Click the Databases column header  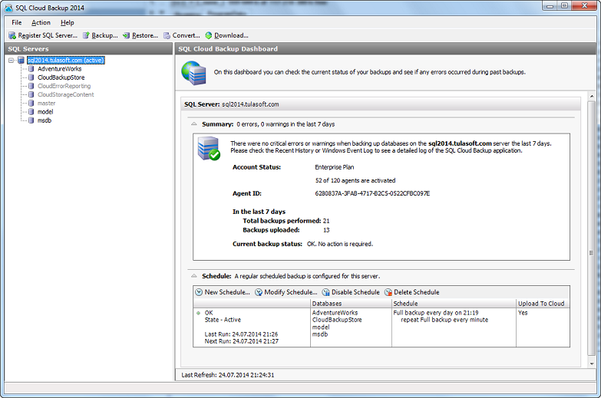point(351,304)
